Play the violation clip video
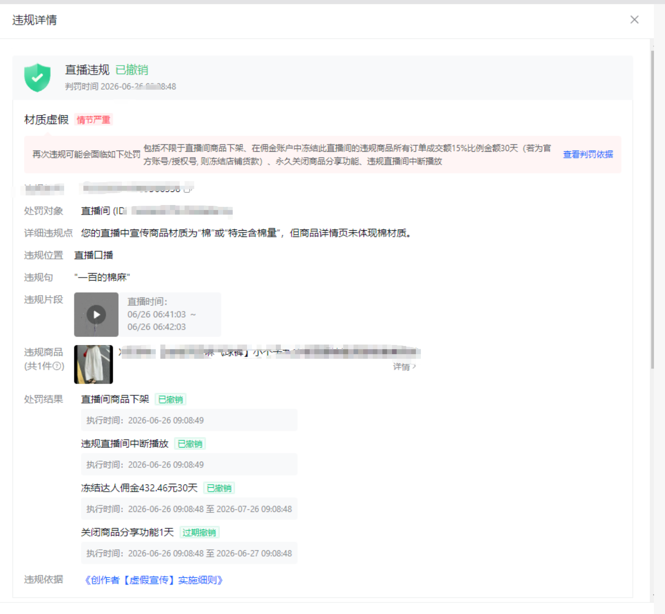The height and width of the screenshot is (614, 665). tap(96, 315)
